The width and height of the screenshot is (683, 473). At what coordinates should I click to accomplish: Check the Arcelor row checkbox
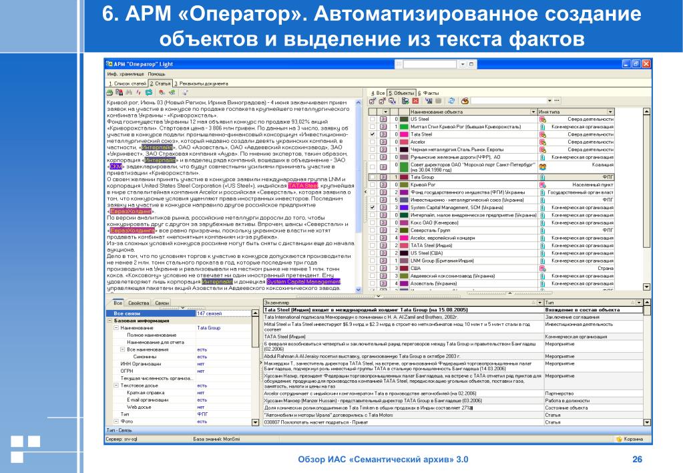pos(373,142)
